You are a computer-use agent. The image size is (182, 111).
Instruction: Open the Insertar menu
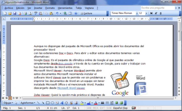[38, 8]
